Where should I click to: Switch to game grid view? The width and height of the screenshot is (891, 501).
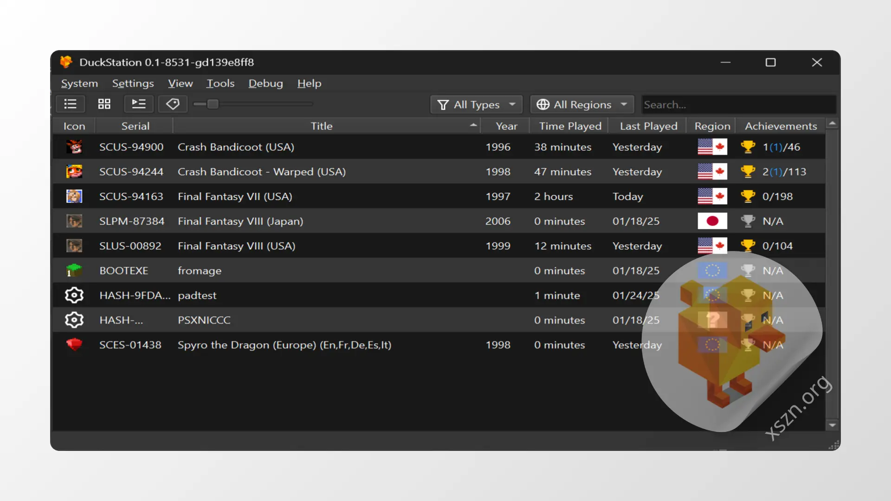(x=104, y=104)
